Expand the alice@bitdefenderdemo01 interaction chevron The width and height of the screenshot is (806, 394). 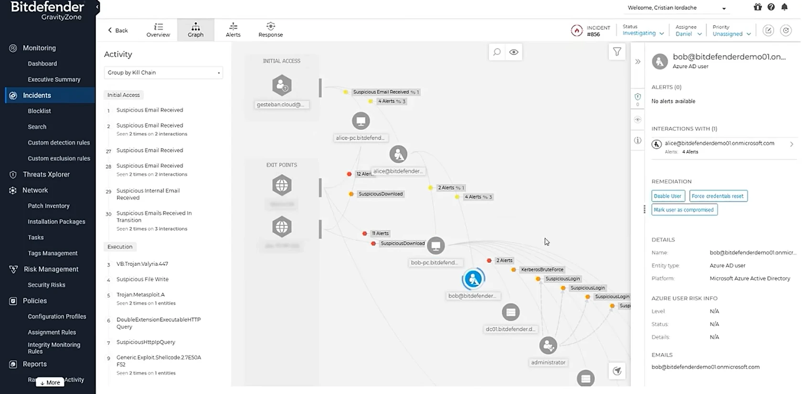point(791,144)
